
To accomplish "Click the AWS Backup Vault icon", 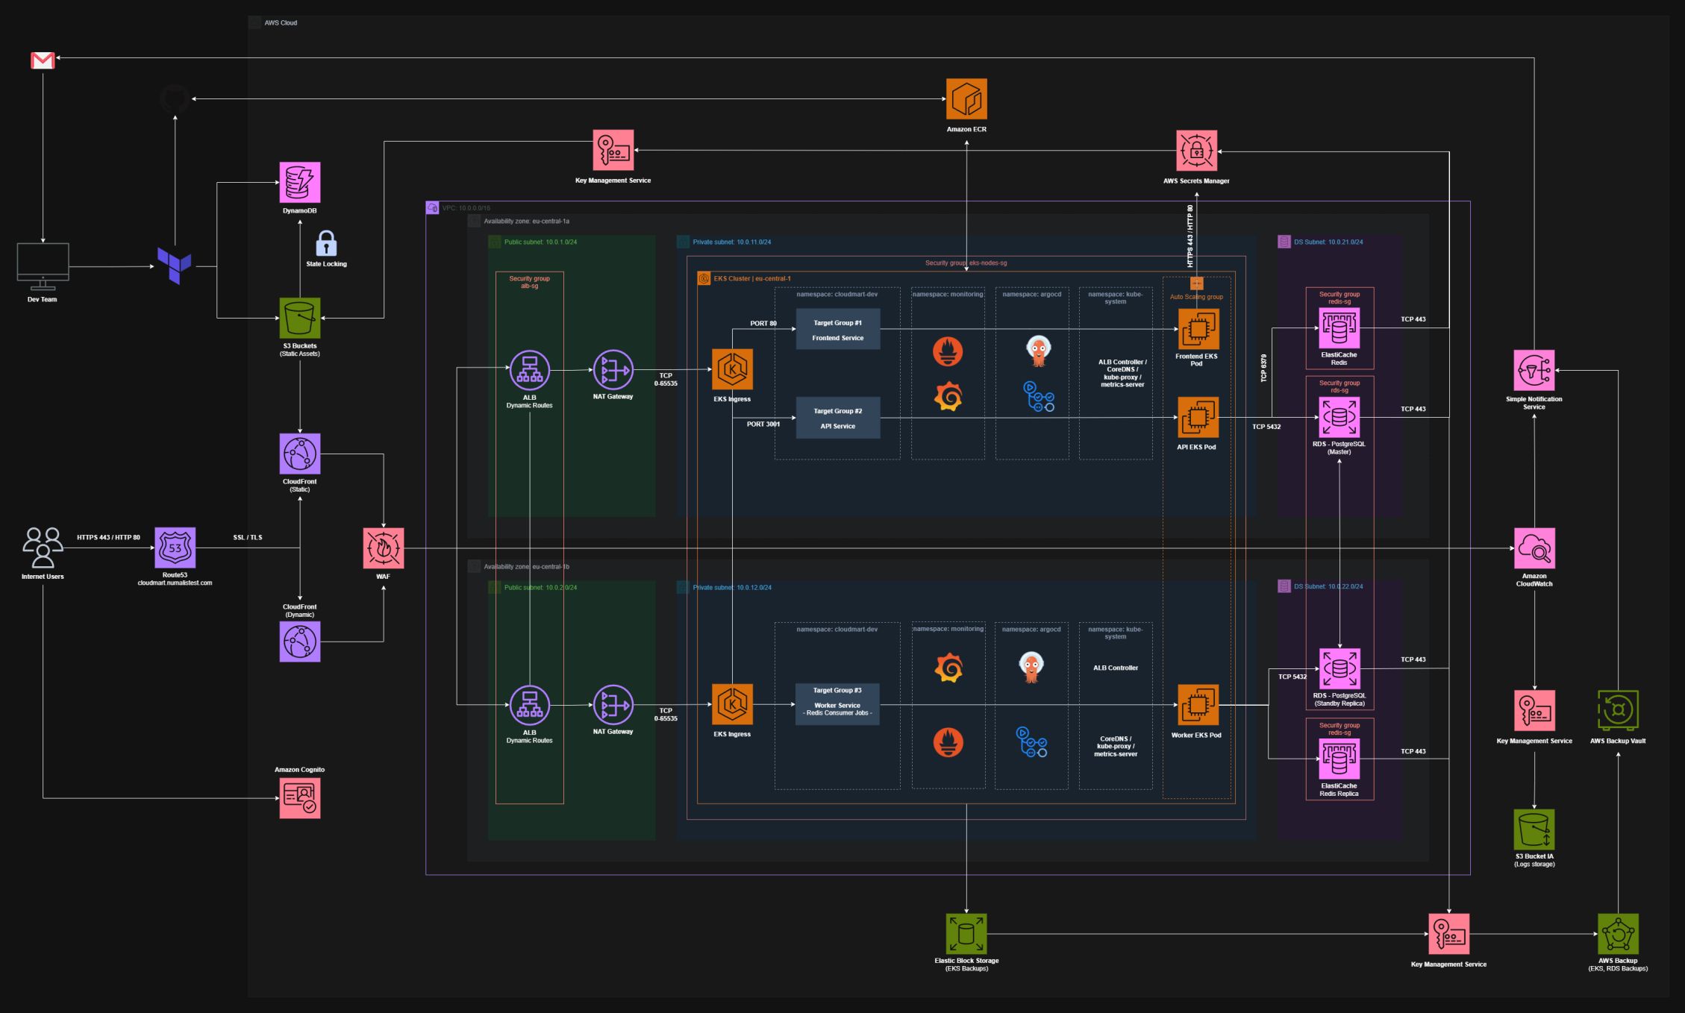I will [x=1618, y=710].
